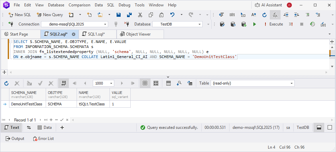Image resolution: width=336 pixels, height=152 pixels.
Task: Switch results to grid view
Action: (145, 83)
